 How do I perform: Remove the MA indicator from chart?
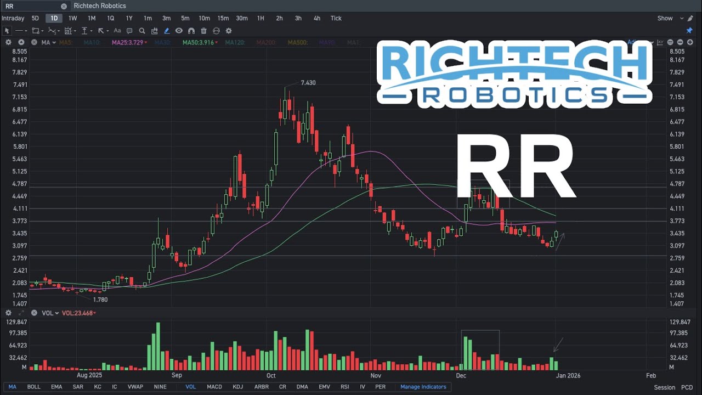click(34, 42)
